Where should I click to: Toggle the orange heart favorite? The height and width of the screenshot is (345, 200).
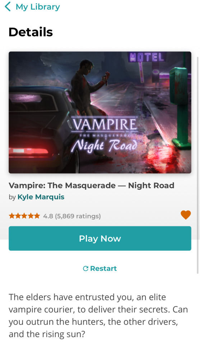pos(186,215)
